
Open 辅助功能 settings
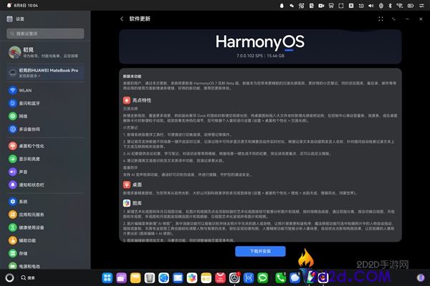tap(45, 240)
